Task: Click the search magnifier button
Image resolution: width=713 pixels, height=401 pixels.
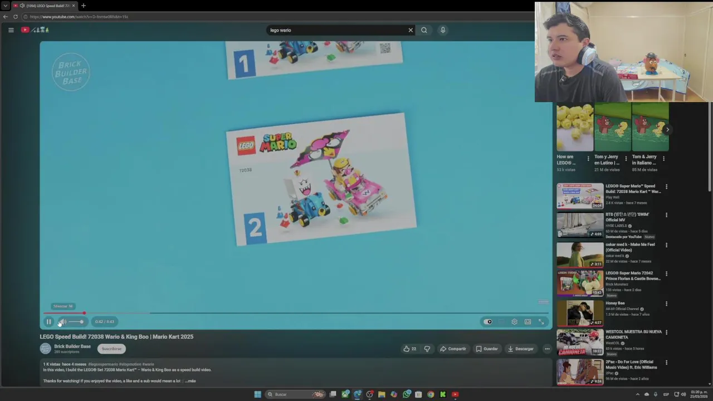Action: [x=424, y=30]
